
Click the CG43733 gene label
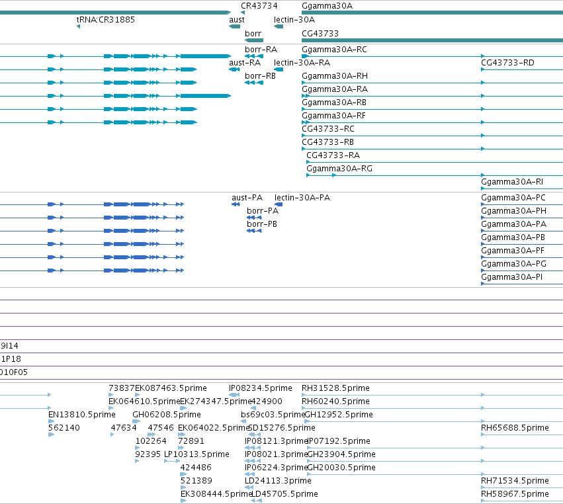(320, 34)
